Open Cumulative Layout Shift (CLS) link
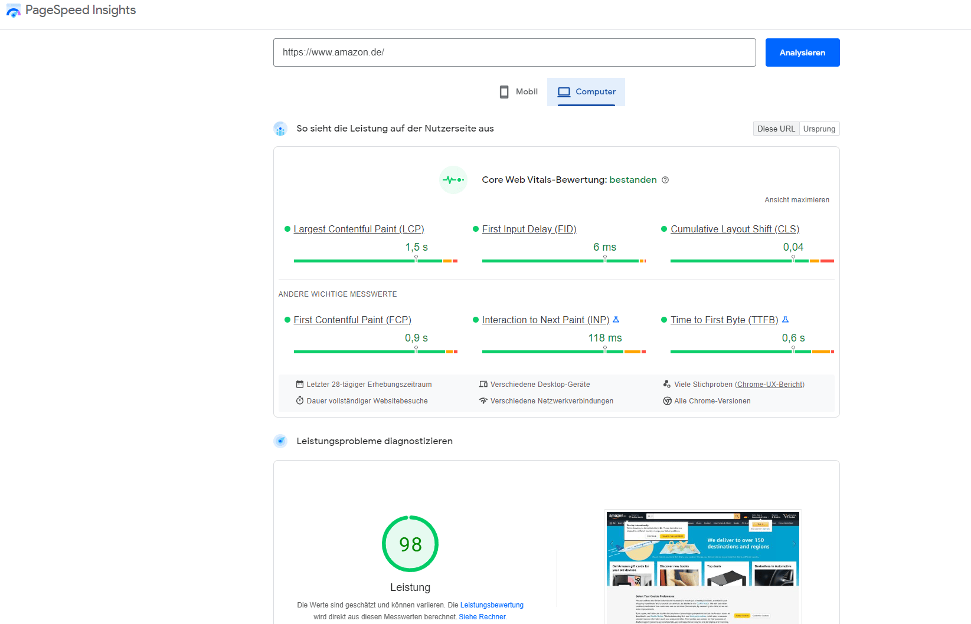The width and height of the screenshot is (971, 624). tap(735, 229)
